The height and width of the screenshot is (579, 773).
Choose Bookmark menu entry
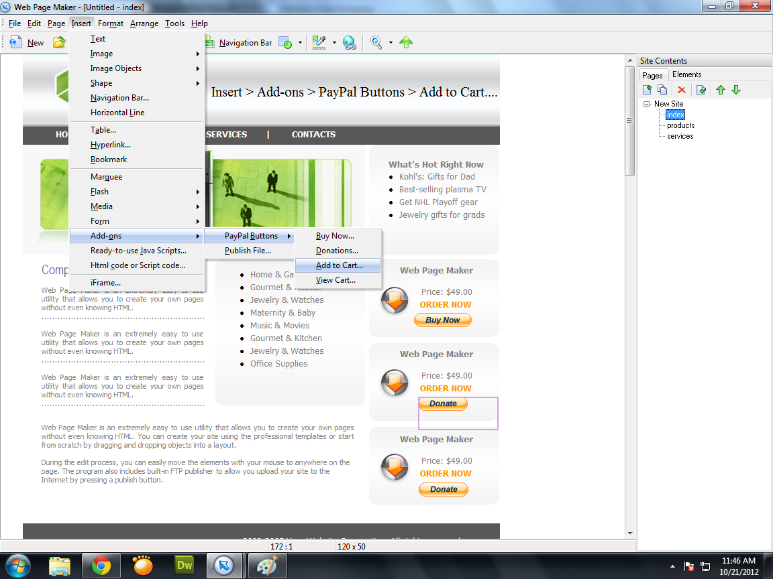pos(137,159)
